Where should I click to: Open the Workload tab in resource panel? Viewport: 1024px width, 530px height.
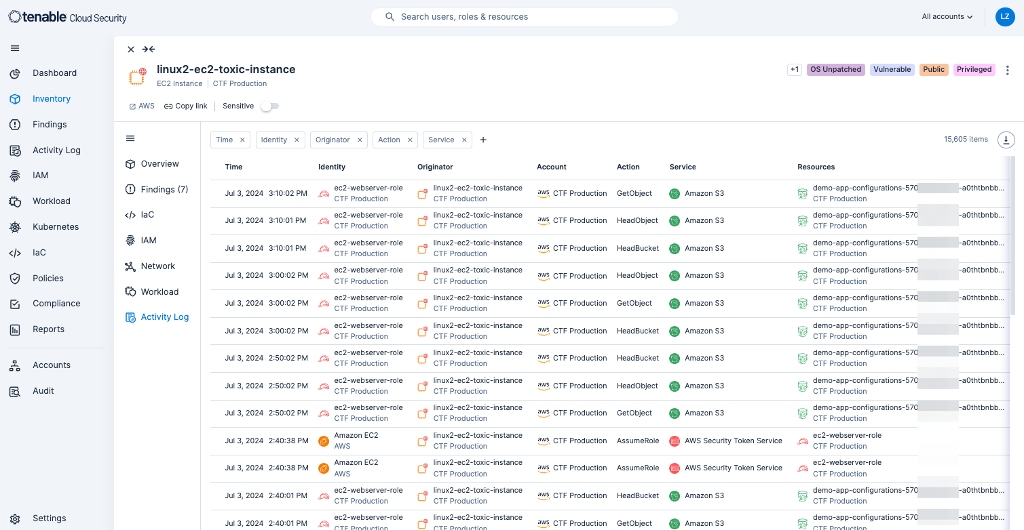coord(159,292)
